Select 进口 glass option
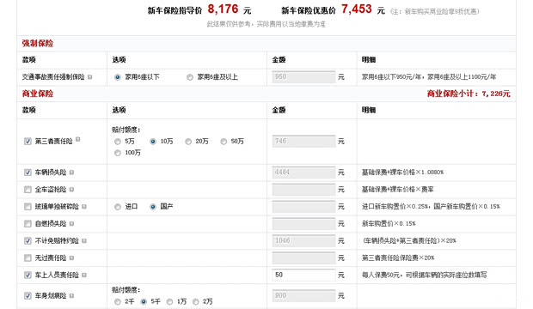 coord(118,207)
